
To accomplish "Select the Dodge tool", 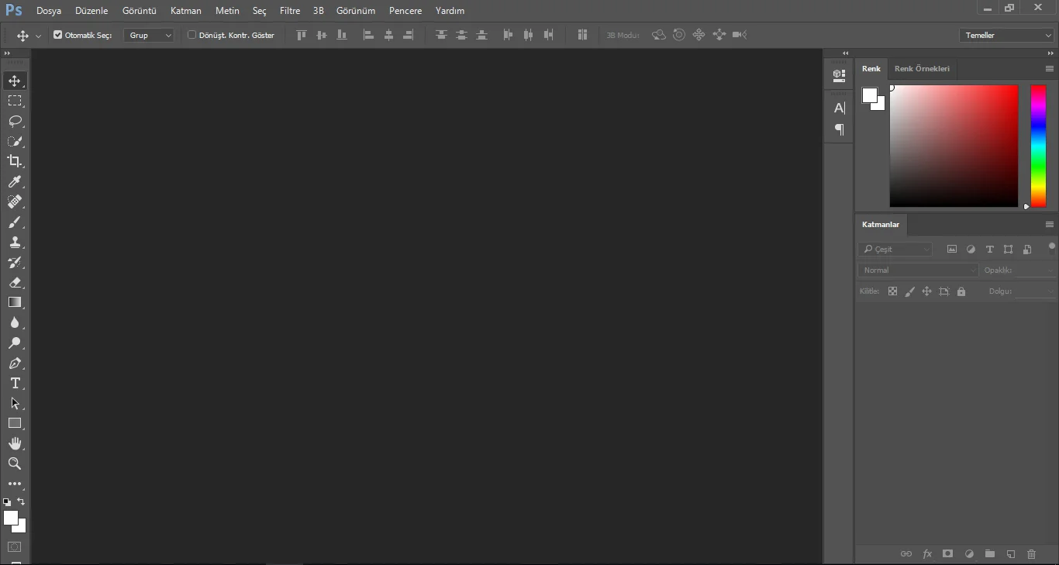I will 15,343.
